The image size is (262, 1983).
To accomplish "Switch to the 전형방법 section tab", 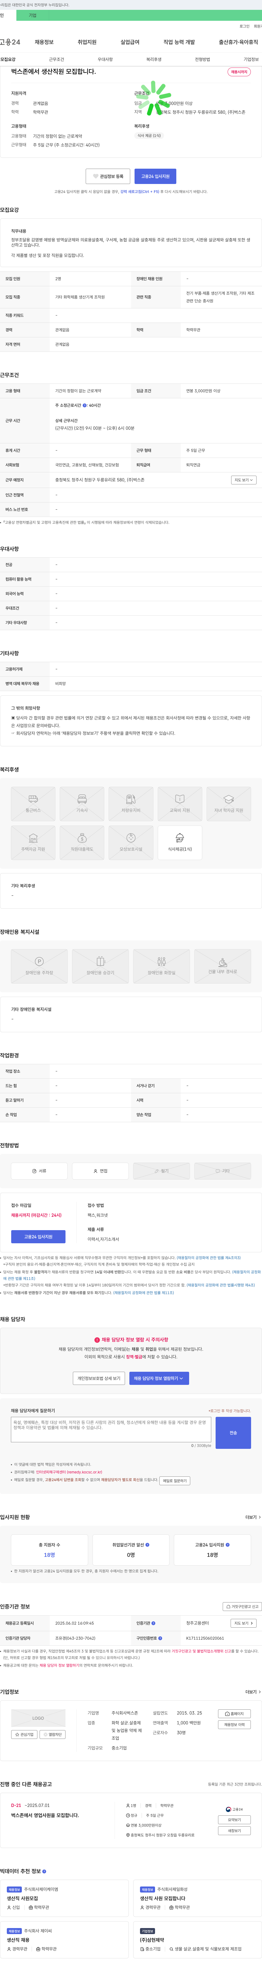I will 202,59.
